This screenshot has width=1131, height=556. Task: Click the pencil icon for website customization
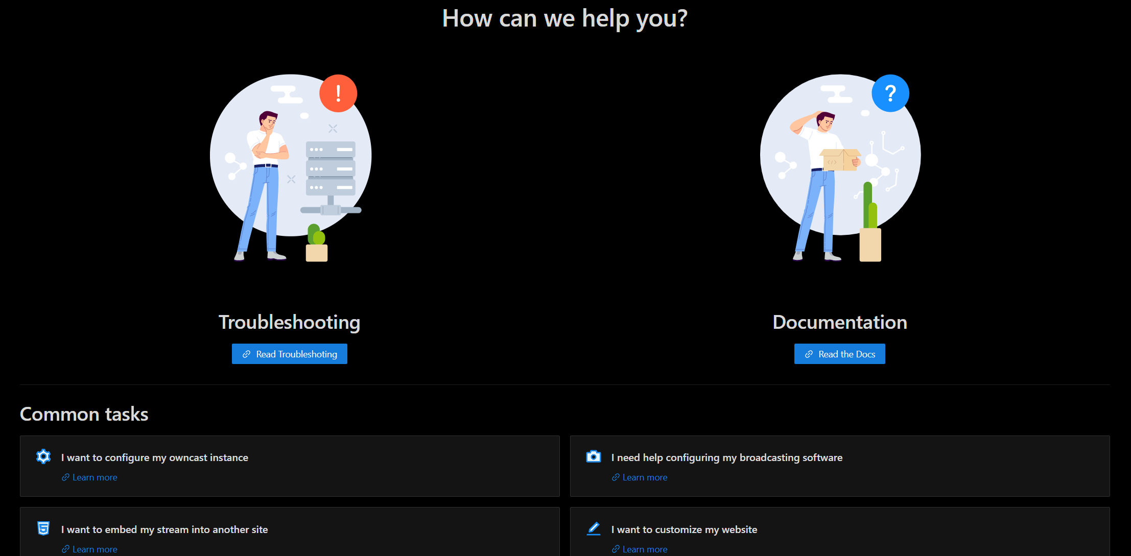coord(593,528)
